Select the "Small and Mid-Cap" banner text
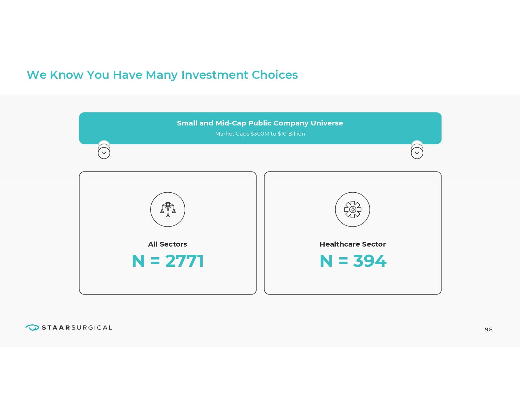Viewport: 520px width, 402px height. point(211,123)
